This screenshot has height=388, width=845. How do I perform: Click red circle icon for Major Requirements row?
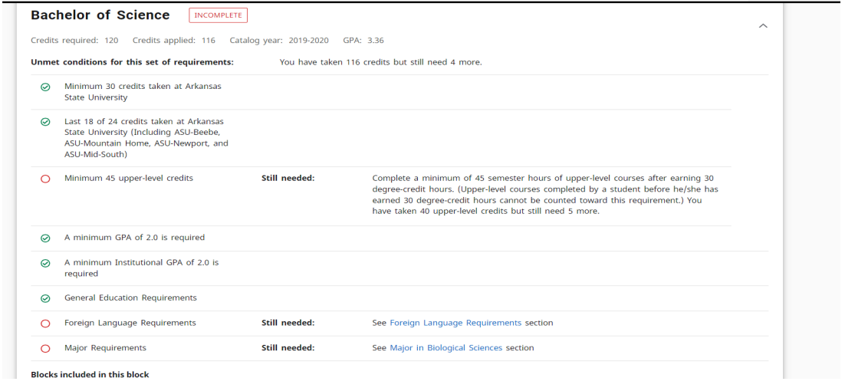(x=45, y=349)
